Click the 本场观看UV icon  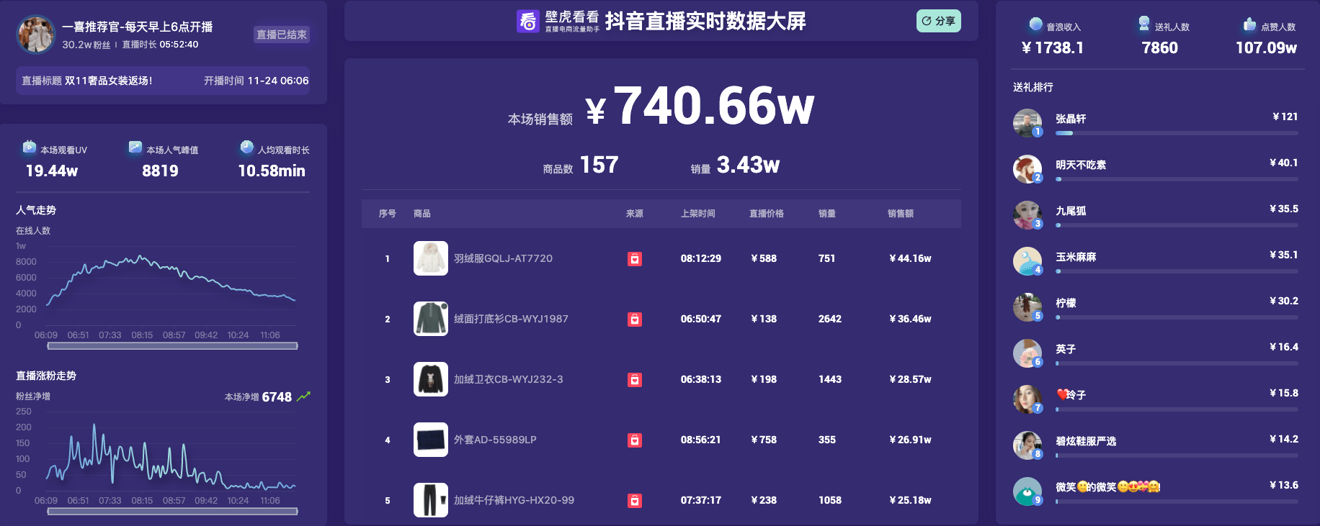pyautogui.click(x=29, y=148)
